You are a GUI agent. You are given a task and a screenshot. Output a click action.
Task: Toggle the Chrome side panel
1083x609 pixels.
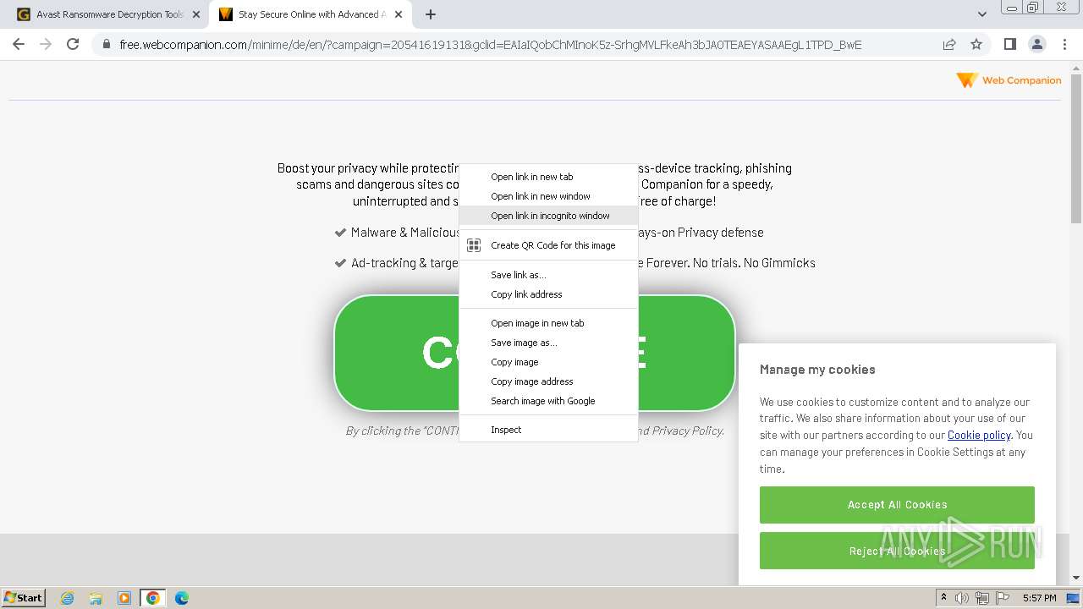[1009, 44]
